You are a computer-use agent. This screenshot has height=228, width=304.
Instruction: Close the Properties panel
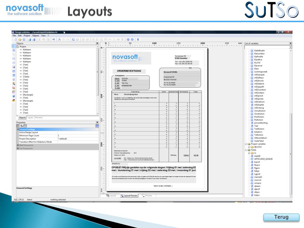pyautogui.click(x=97, y=123)
